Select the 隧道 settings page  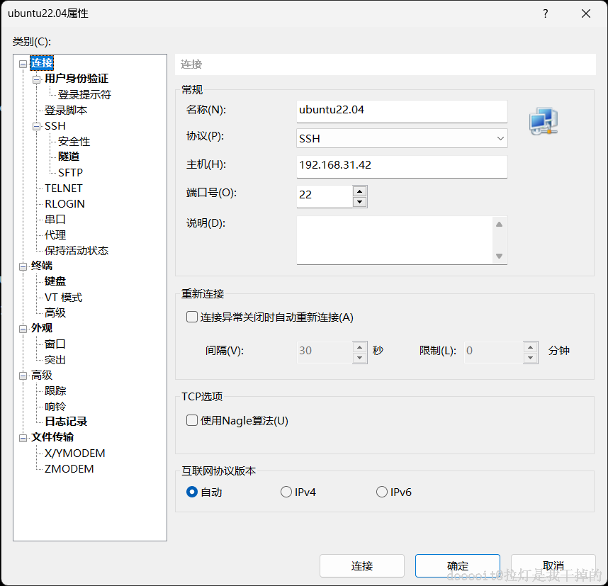tap(68, 157)
